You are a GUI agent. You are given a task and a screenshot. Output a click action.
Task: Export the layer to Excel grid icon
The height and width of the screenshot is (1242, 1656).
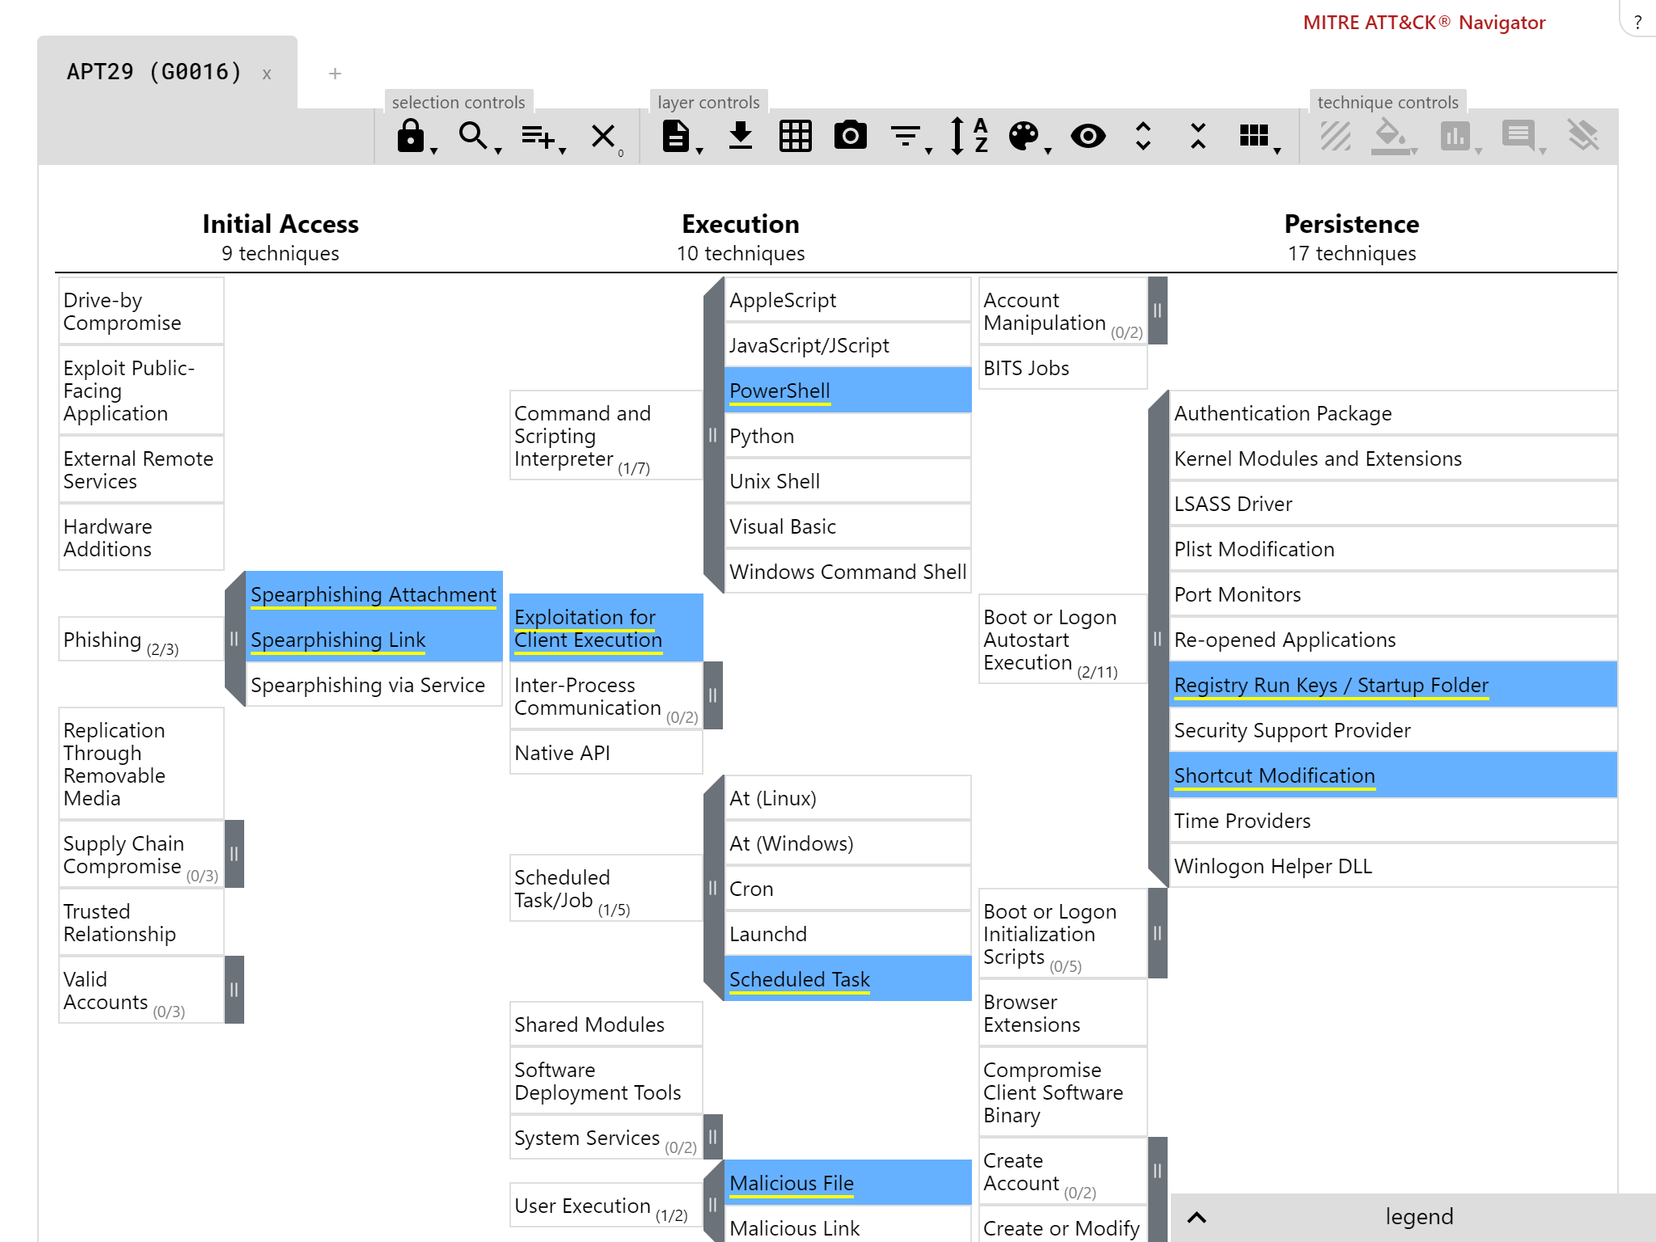click(796, 136)
